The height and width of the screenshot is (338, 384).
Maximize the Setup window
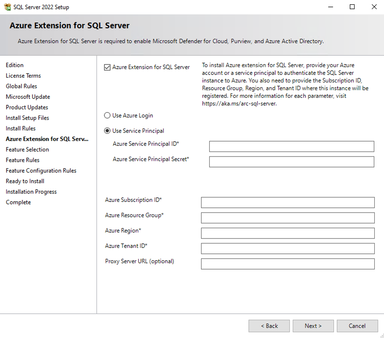point(352,7)
